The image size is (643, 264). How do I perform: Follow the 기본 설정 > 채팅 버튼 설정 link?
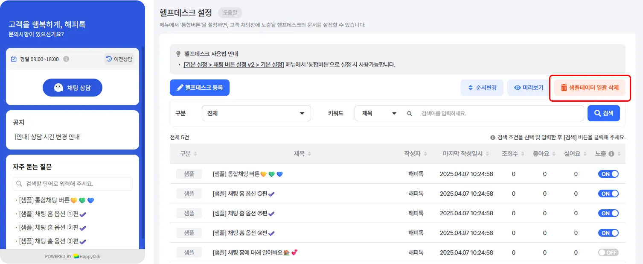233,65
